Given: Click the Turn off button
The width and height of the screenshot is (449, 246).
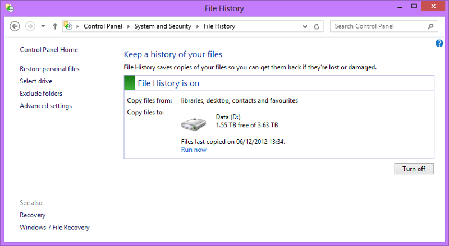Looking at the screenshot, I should click(x=414, y=169).
